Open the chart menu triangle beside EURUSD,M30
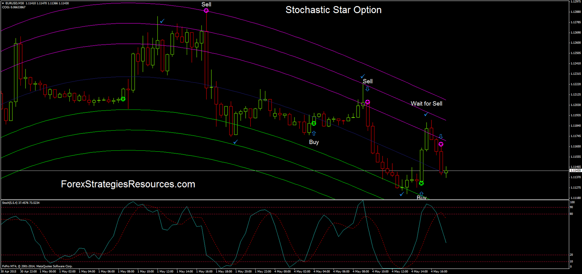The width and height of the screenshot is (582, 274). [3, 3]
